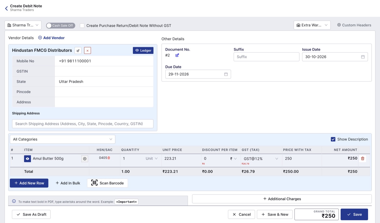Viewport: 380px width, 223px height.
Task: Click Add Vendor link
Action: (x=51, y=38)
